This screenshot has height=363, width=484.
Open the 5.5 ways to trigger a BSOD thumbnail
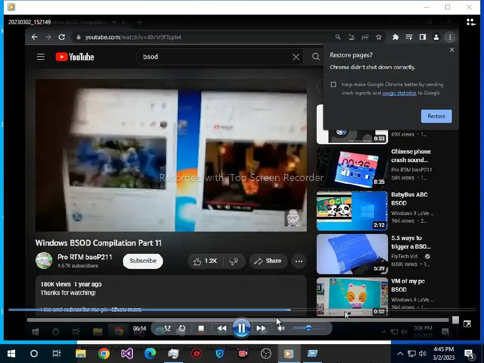352,254
